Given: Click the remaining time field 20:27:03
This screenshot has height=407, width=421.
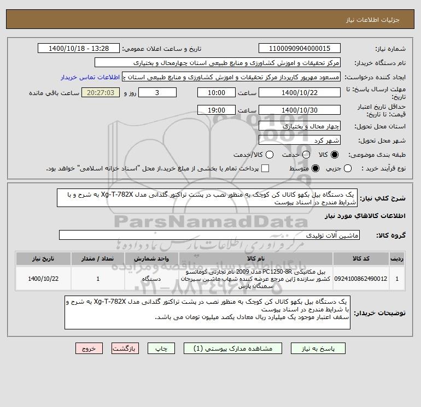Looking at the screenshot, I should click(101, 92).
